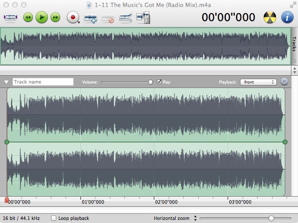
Task: Click the Tracks side tab
Action: (x=294, y=44)
